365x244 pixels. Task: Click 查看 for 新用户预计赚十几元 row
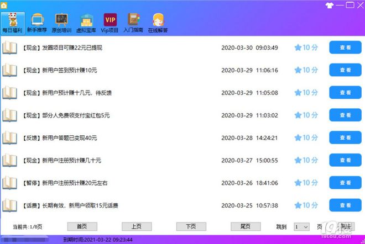tap(345, 93)
